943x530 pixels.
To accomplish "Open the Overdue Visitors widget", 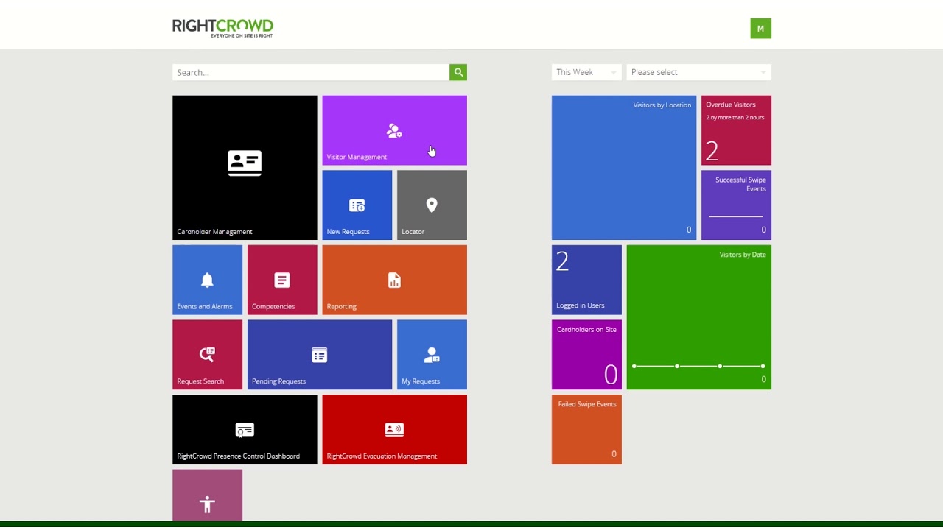I will 736,130.
